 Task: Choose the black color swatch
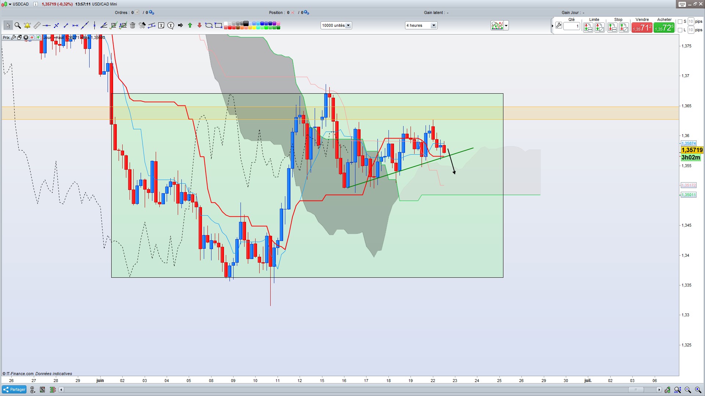(x=246, y=24)
